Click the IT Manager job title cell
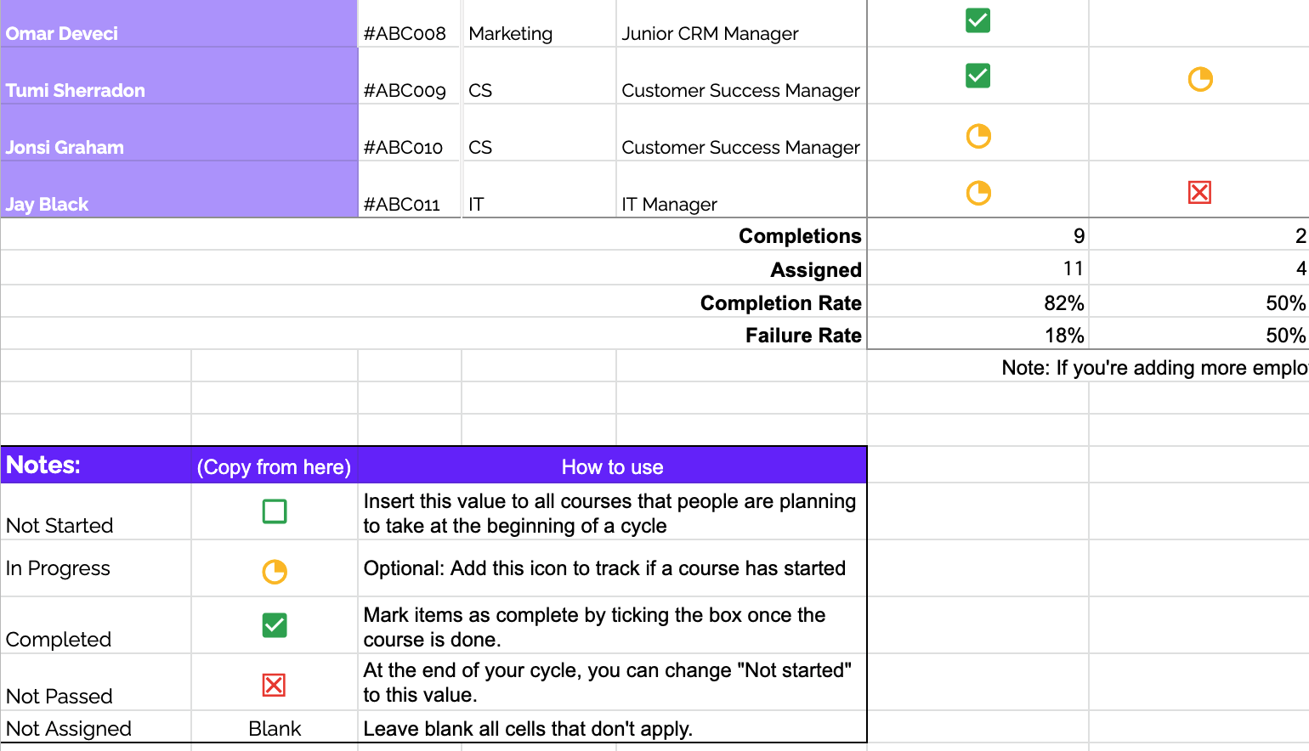The width and height of the screenshot is (1309, 751). point(739,204)
